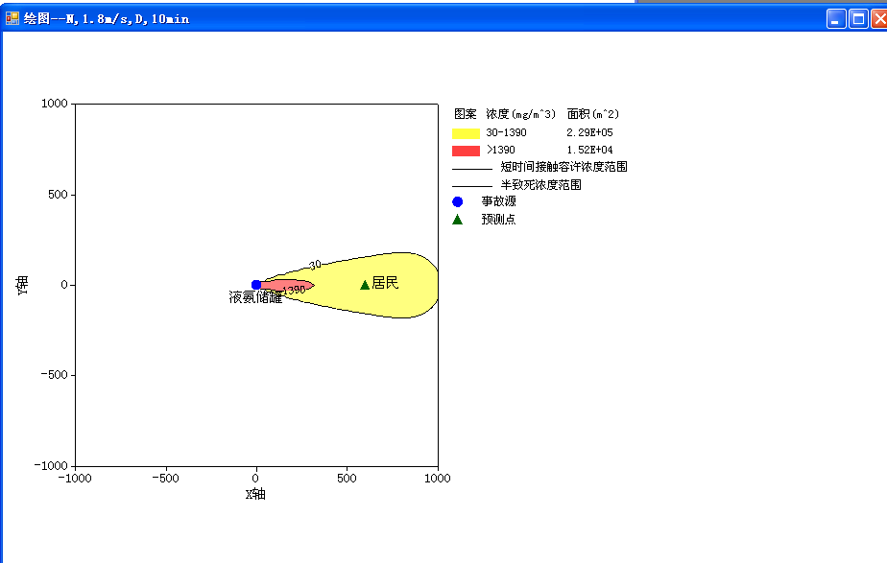
Task: Click the 浓度(mg/m^3) legend header
Action: pyautogui.click(x=521, y=114)
